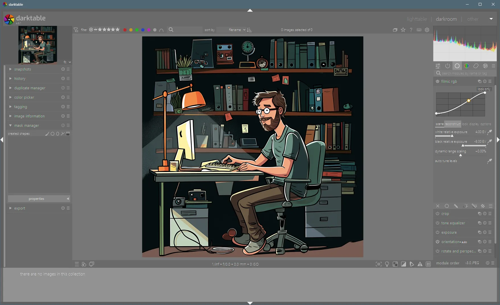The height and width of the screenshot is (305, 500).
Task: Click the yellow color label filter
Action: click(x=131, y=30)
